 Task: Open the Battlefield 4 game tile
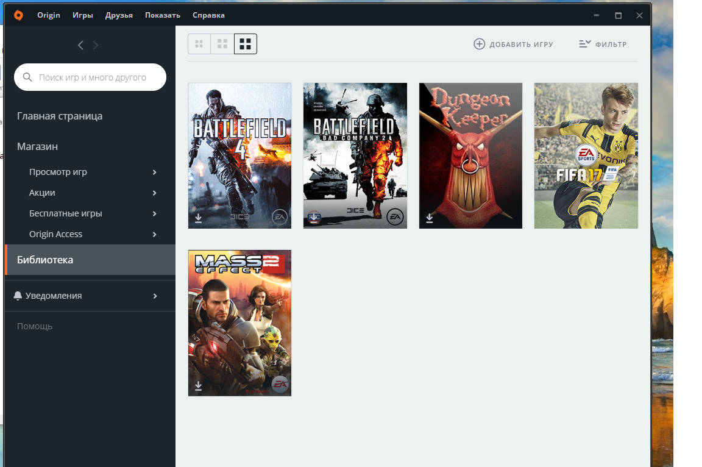pyautogui.click(x=239, y=155)
